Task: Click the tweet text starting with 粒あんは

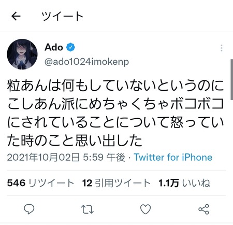Action: [115, 86]
